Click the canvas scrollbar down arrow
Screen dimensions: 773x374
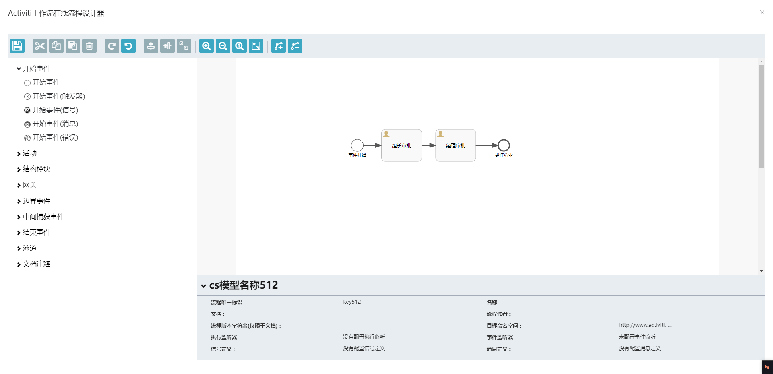coord(761,271)
